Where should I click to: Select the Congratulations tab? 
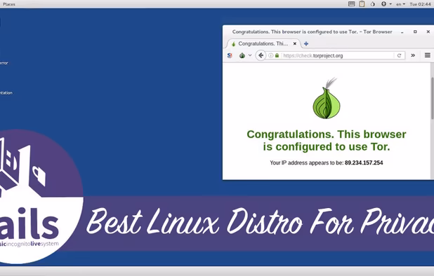coord(263,43)
